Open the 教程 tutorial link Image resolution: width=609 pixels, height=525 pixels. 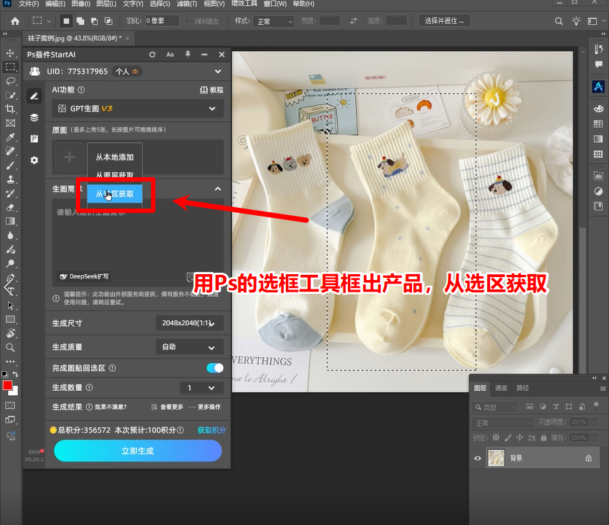212,90
